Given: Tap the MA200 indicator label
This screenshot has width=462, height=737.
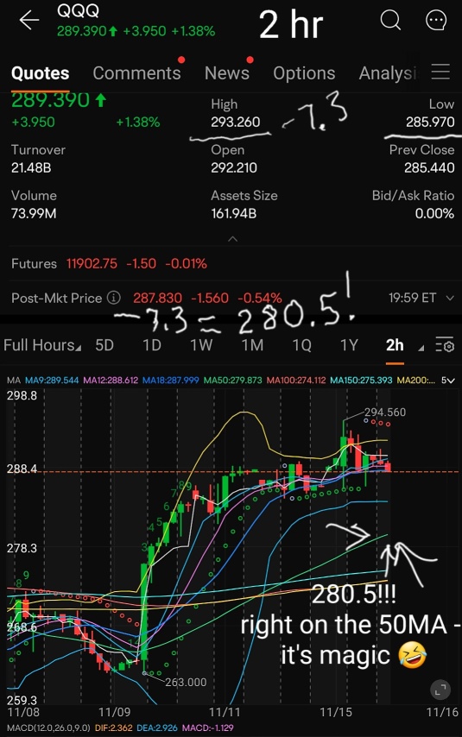Looking at the screenshot, I should tap(416, 380).
